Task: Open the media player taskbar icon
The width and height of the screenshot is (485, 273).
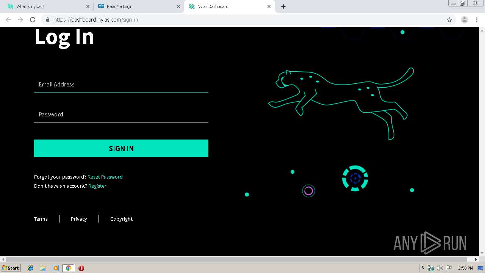Action: click(55, 268)
